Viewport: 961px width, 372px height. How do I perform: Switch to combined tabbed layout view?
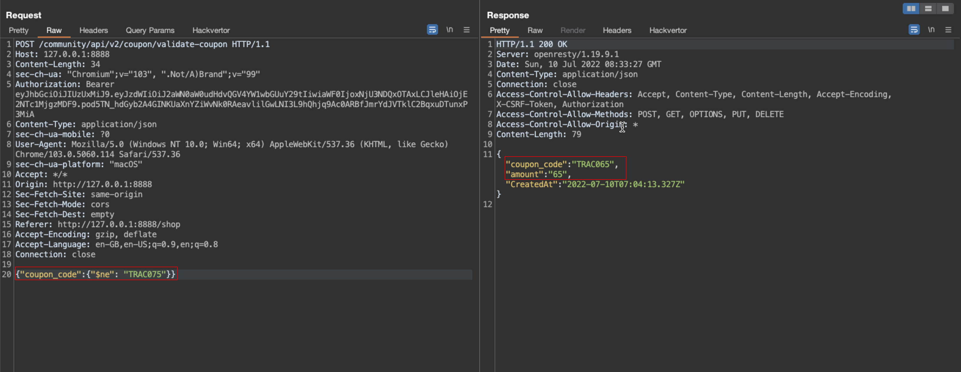tap(945, 9)
